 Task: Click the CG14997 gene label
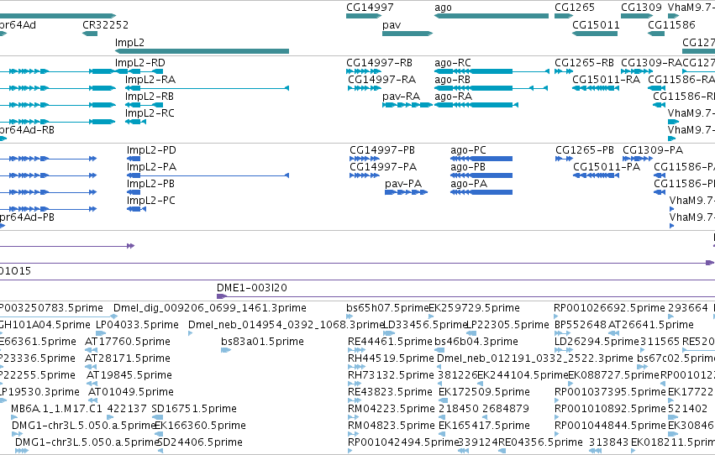[x=370, y=8]
